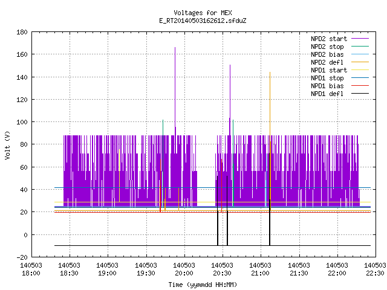Click the short orange spike near 19:55

(179, 199)
